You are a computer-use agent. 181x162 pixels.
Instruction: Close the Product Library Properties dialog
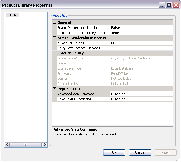(x=176, y=5)
